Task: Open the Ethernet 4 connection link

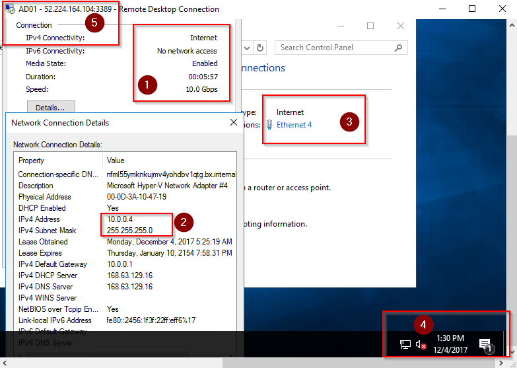Action: coord(294,125)
